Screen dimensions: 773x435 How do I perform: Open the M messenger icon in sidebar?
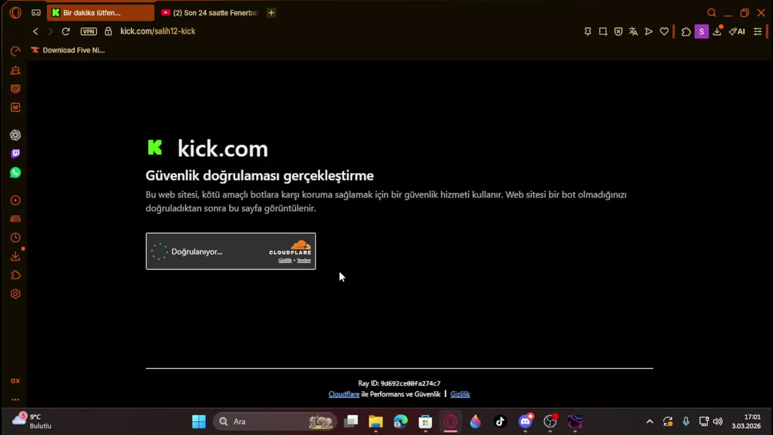[16, 108]
